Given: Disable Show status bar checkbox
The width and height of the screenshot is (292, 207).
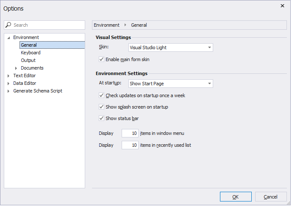Looking at the screenshot, I should pos(102,119).
